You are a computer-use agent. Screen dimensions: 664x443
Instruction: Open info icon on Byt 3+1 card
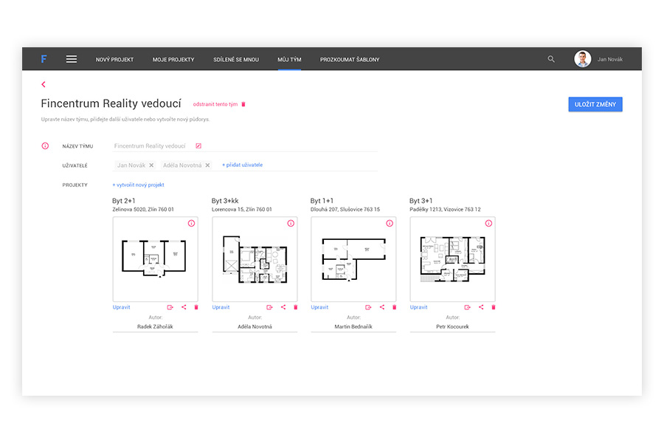coord(488,223)
